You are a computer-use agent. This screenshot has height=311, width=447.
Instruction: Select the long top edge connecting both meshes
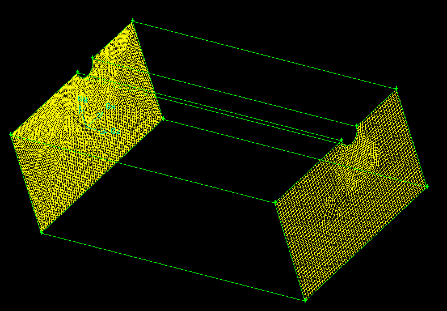(x=264, y=54)
